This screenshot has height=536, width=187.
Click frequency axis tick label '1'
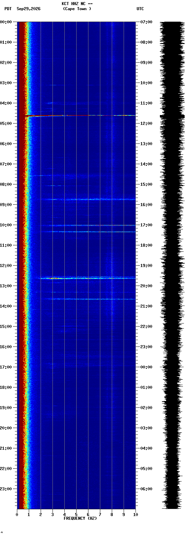click(29, 515)
